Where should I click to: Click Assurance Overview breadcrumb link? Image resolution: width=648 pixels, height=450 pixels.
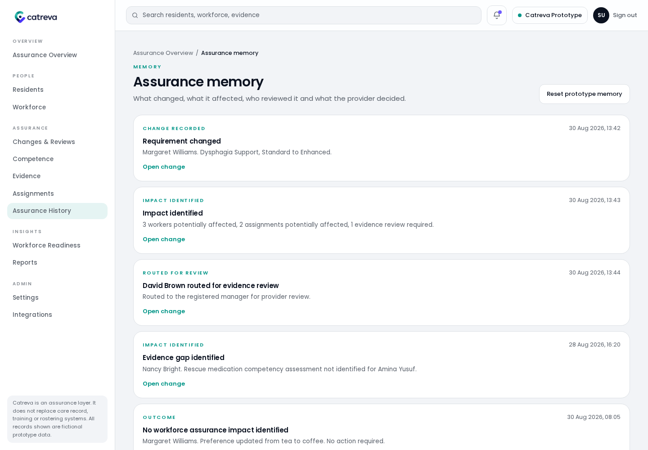(163, 53)
